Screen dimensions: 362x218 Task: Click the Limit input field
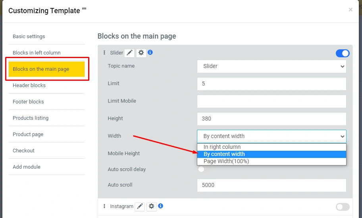pos(271,84)
